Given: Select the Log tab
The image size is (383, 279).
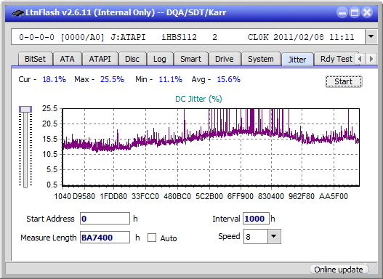Looking at the screenshot, I should pos(159,59).
